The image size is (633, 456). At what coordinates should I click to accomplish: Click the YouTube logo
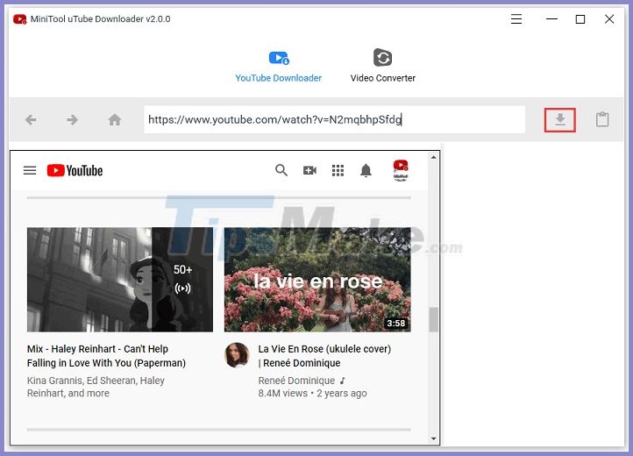(75, 170)
